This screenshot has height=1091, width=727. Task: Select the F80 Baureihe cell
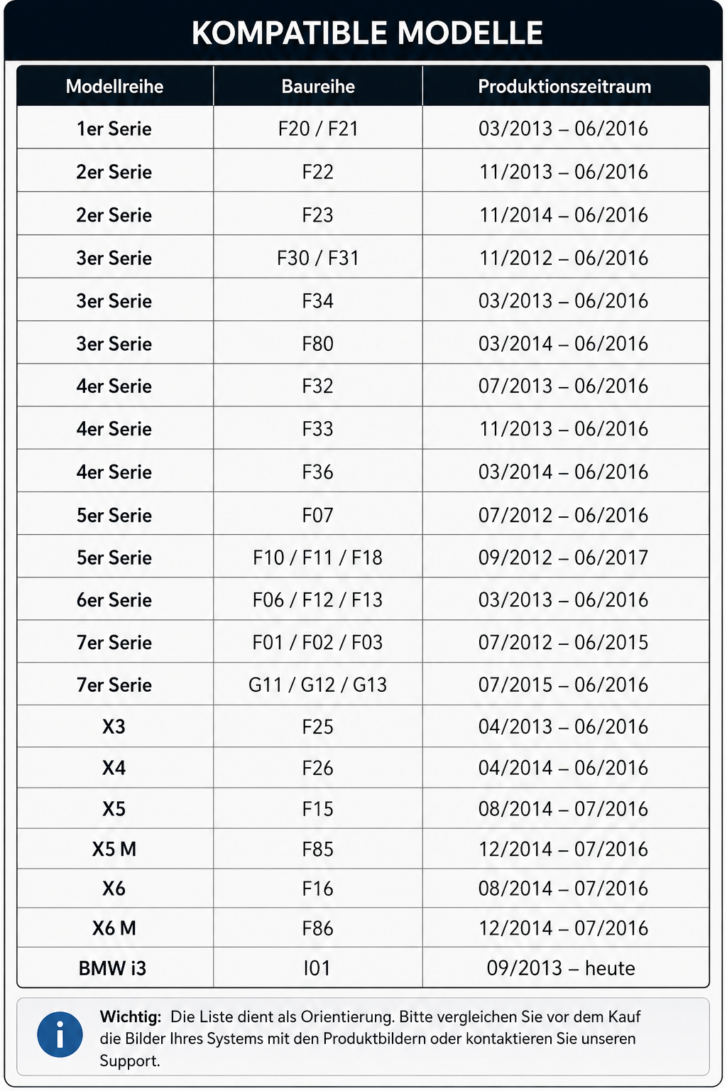[318, 344]
